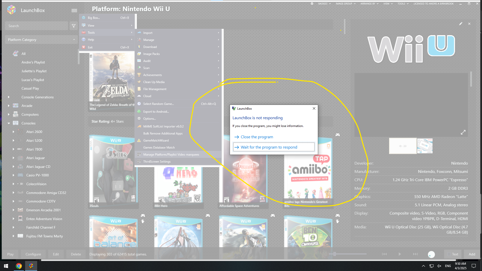The image size is (482, 271).
Task: Expand the Arcade tree node
Action: click(x=9, y=106)
